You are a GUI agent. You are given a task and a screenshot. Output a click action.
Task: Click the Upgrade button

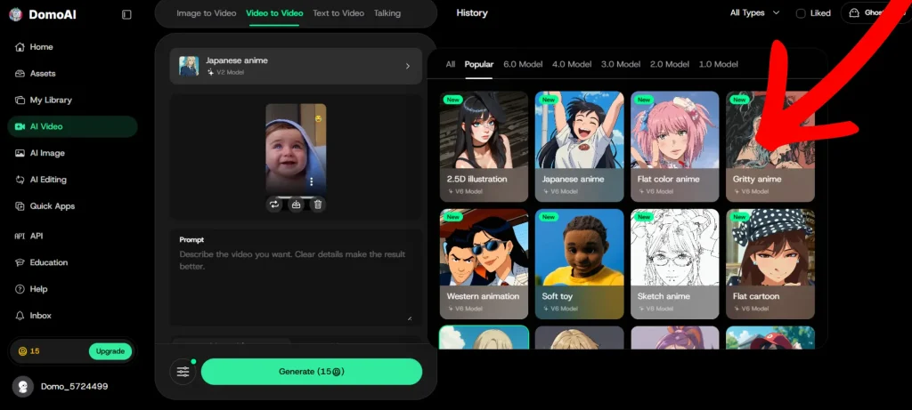coord(110,351)
